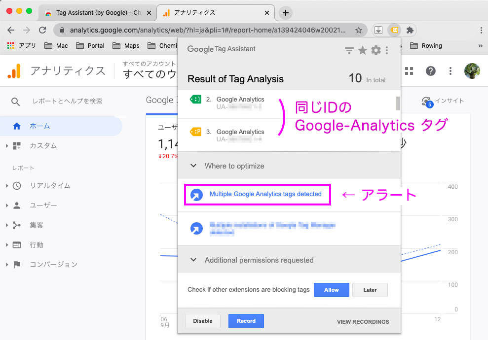This screenshot has width=488, height=340.
Task: Click Allow to check blocking extensions
Action: (332, 290)
